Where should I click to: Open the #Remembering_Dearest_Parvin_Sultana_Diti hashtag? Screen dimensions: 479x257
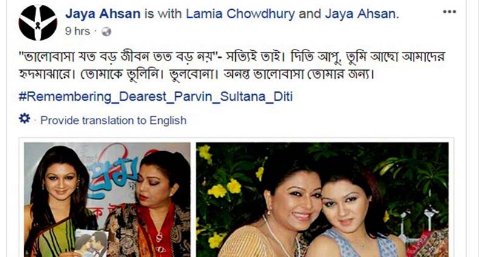(155, 97)
